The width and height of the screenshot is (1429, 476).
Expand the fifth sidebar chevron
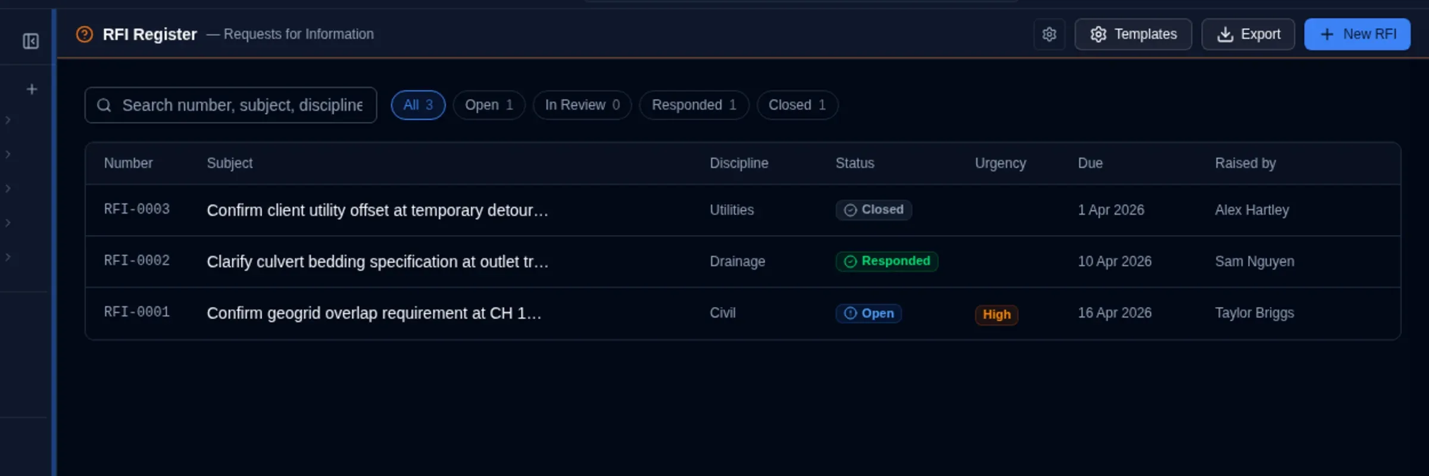pos(8,257)
